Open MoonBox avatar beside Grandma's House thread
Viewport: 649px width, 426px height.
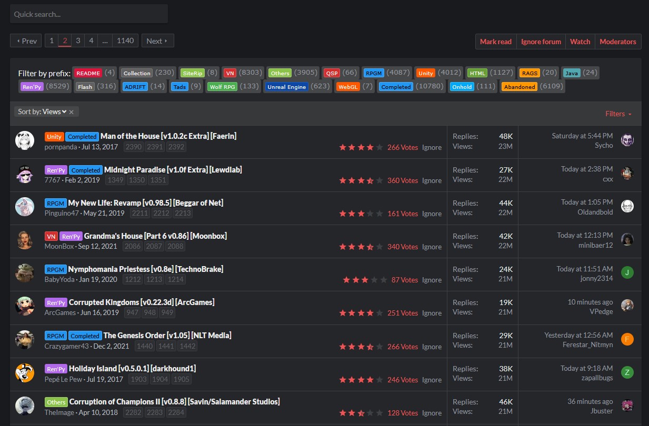[x=25, y=240]
